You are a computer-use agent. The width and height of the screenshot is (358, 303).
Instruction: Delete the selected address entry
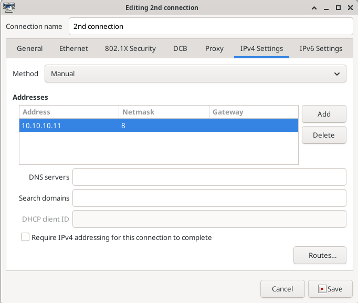click(324, 135)
